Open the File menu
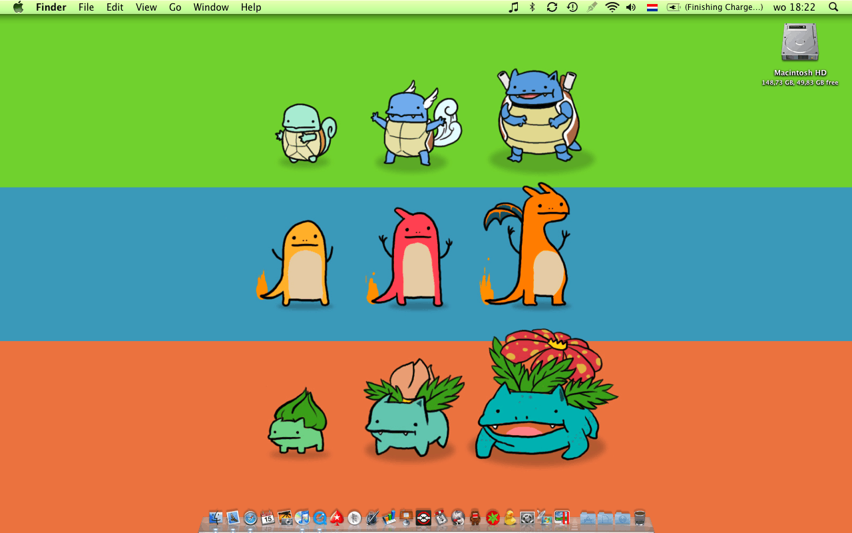Viewport: 852px width, 533px height. [x=86, y=7]
